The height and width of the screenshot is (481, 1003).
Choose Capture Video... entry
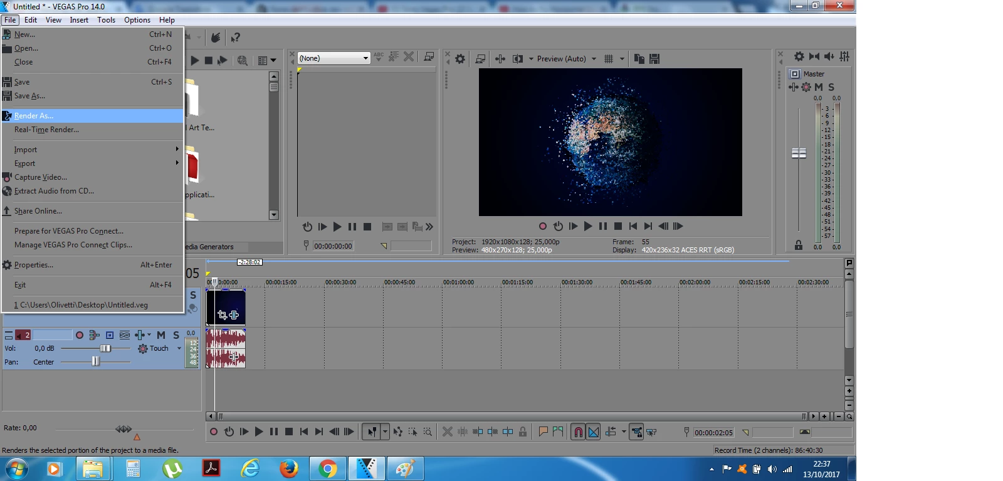click(x=92, y=177)
